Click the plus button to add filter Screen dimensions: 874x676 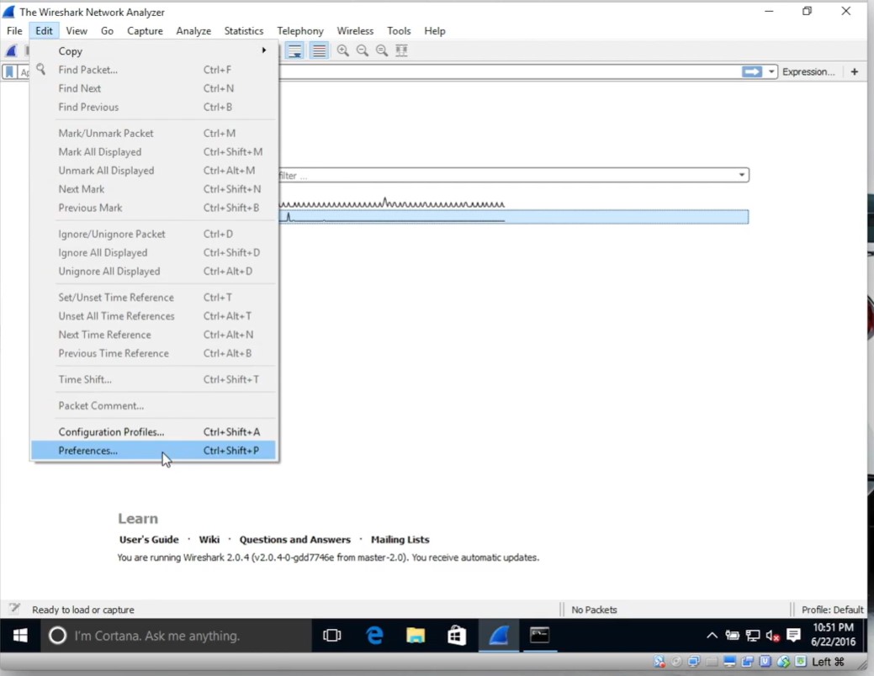tap(854, 72)
